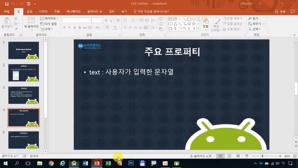Open Shape Fill (도형 채우기) dropdown
Image resolution: width=298 pixels, height=168 pixels.
click(x=234, y=19)
